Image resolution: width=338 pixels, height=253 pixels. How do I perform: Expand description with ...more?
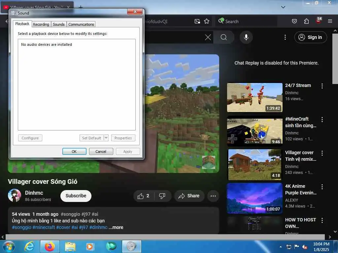click(x=116, y=227)
